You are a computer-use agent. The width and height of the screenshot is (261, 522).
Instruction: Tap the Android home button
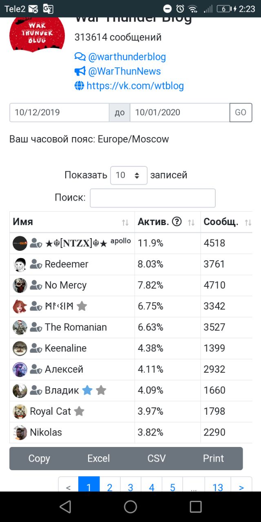coord(130,507)
